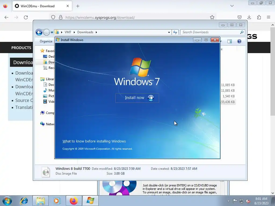Click Explorer back navigation arrow
The image size is (275, 206).
[x=39, y=32]
